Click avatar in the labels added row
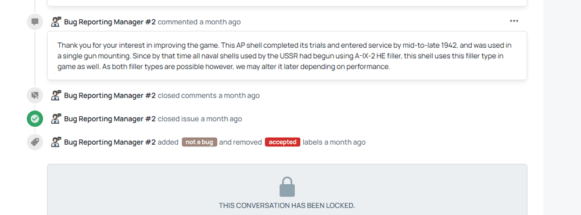Screen dimensions: 581x215 coord(56,142)
